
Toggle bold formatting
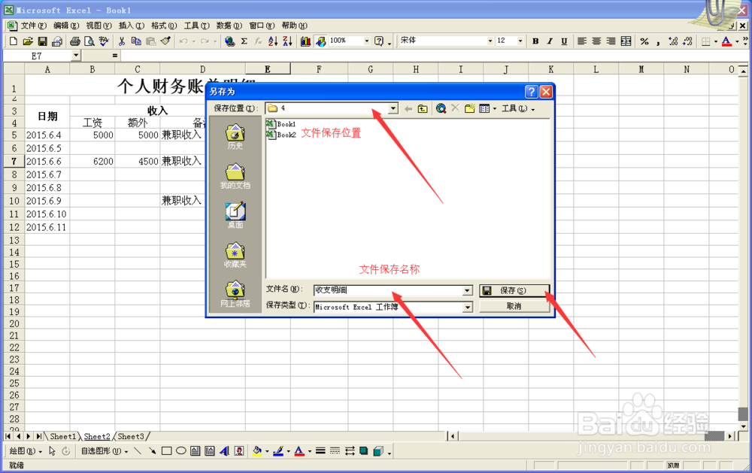(x=535, y=41)
